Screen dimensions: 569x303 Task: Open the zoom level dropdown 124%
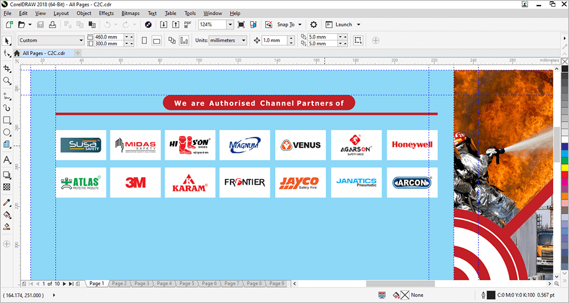[230, 24]
